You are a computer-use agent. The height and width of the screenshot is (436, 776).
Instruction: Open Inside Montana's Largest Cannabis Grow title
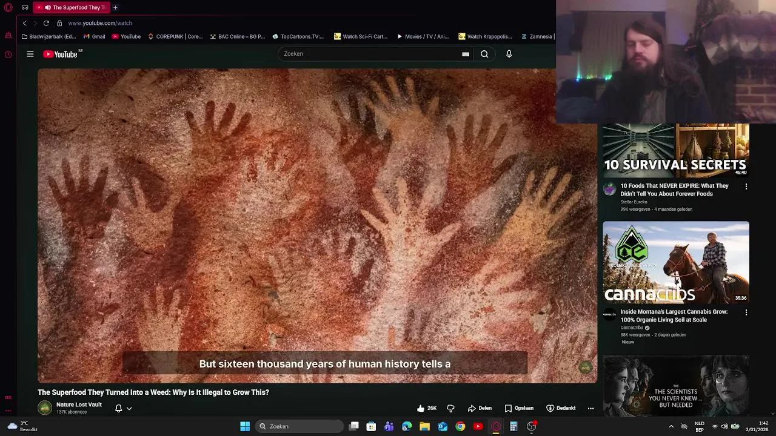coord(674,315)
